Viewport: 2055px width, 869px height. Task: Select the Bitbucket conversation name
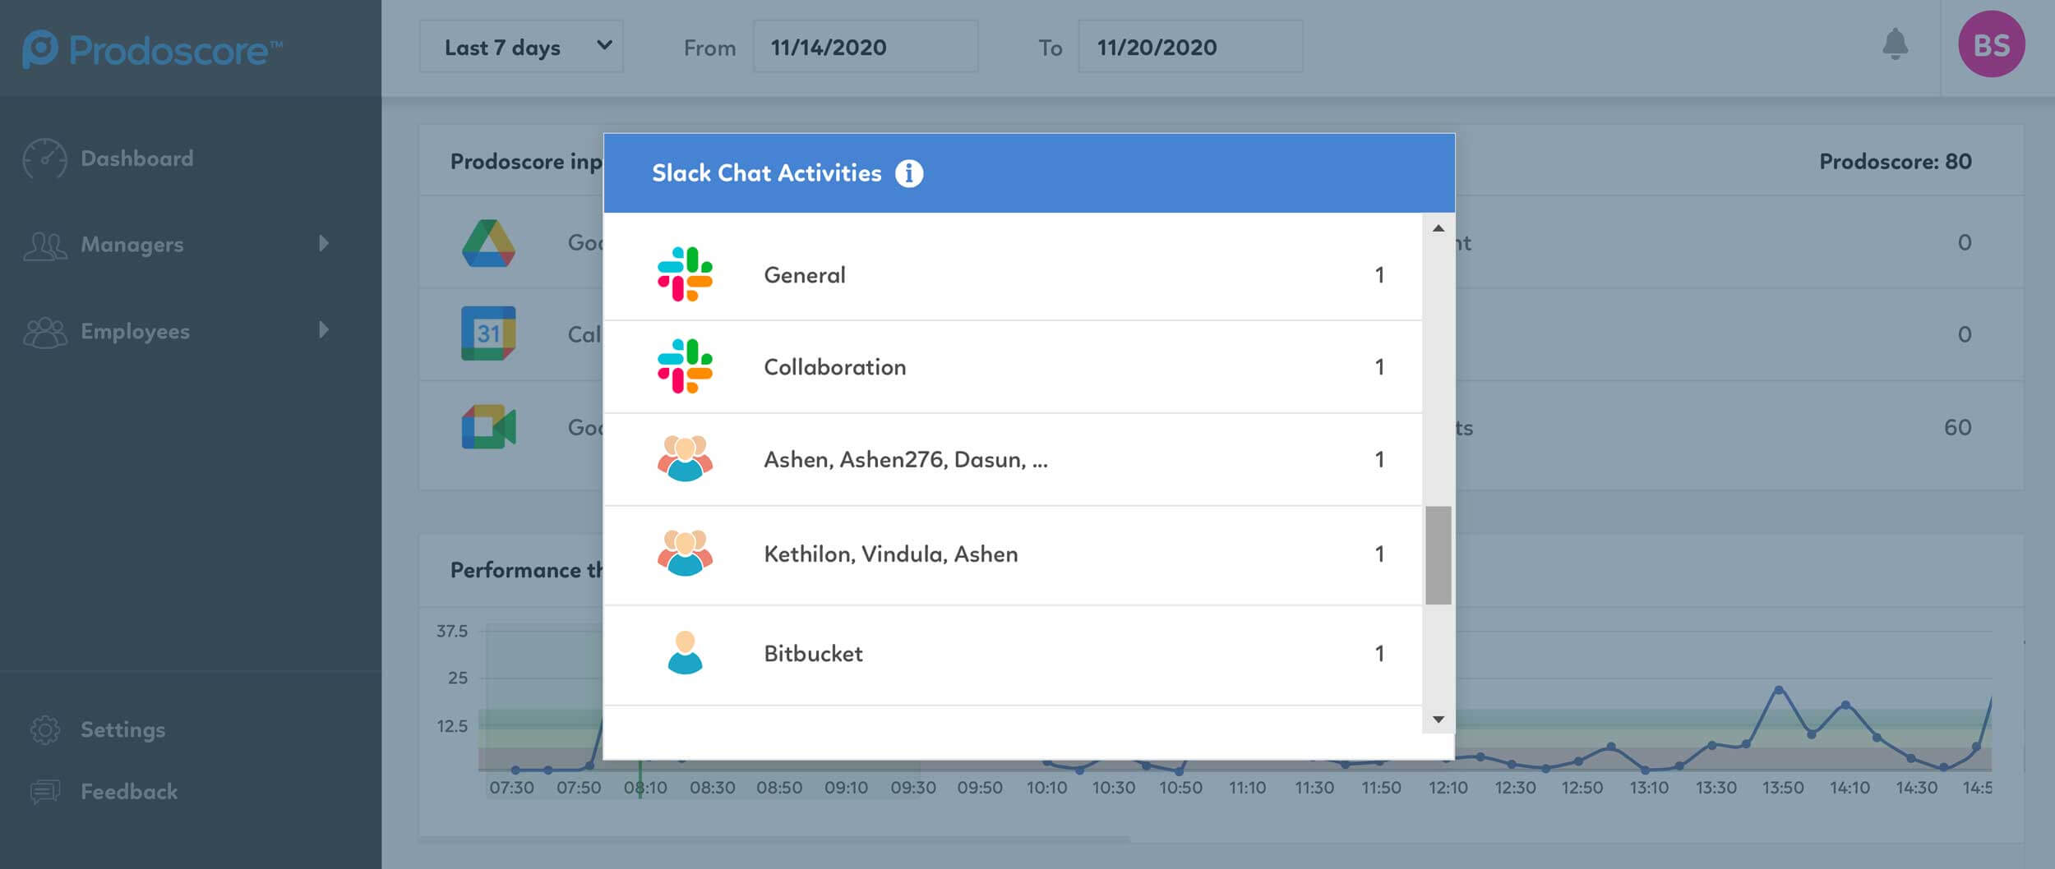tap(814, 654)
